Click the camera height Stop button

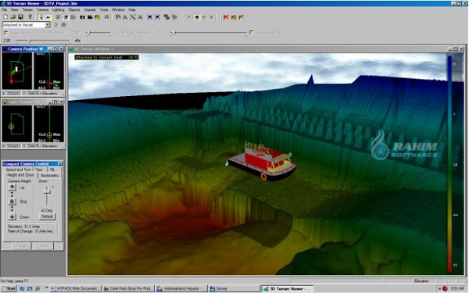(x=12, y=202)
